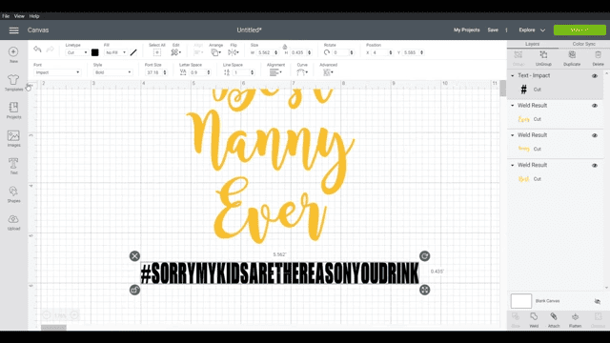
Task: Open the Templates panel
Action: tap(13, 79)
